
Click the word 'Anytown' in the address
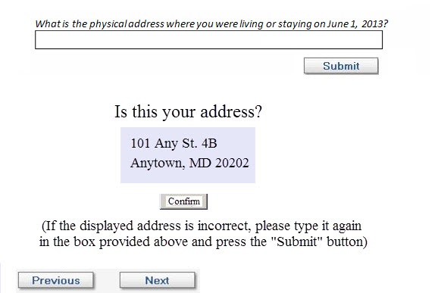158,164
